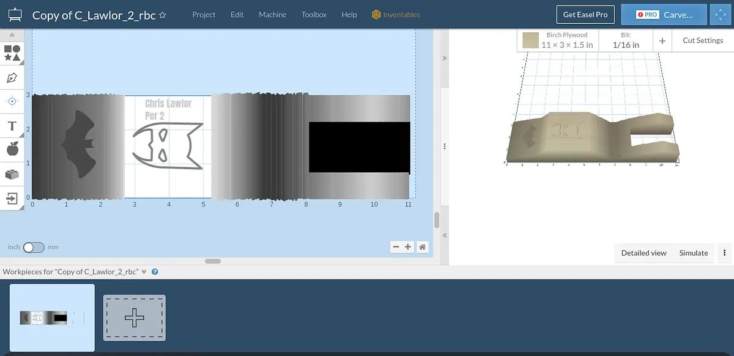Choose the Text tool
The image size is (734, 356).
click(12, 126)
